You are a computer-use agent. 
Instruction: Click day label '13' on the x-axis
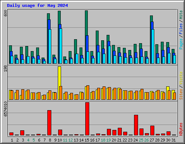coord(76,140)
